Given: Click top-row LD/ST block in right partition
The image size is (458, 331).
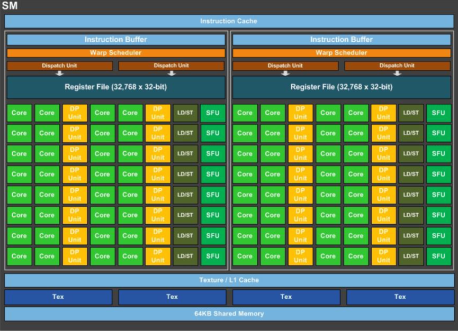Looking at the screenshot, I should click(x=411, y=113).
